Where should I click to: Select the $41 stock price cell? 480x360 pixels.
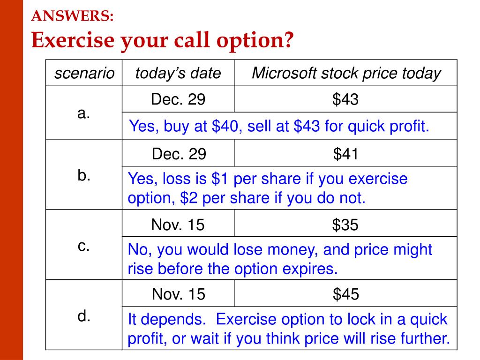coord(345,153)
